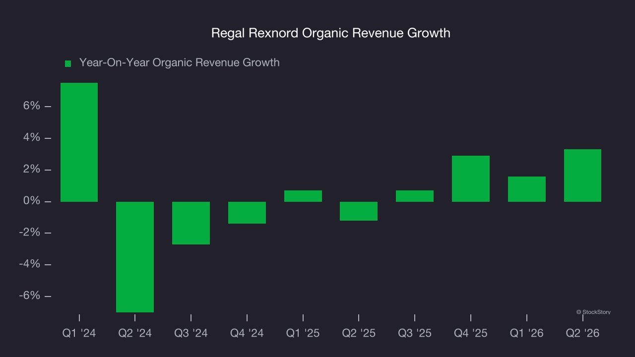The height and width of the screenshot is (357, 635).
Task: Click the Q2 '24 axis label
Action: pyautogui.click(x=135, y=333)
